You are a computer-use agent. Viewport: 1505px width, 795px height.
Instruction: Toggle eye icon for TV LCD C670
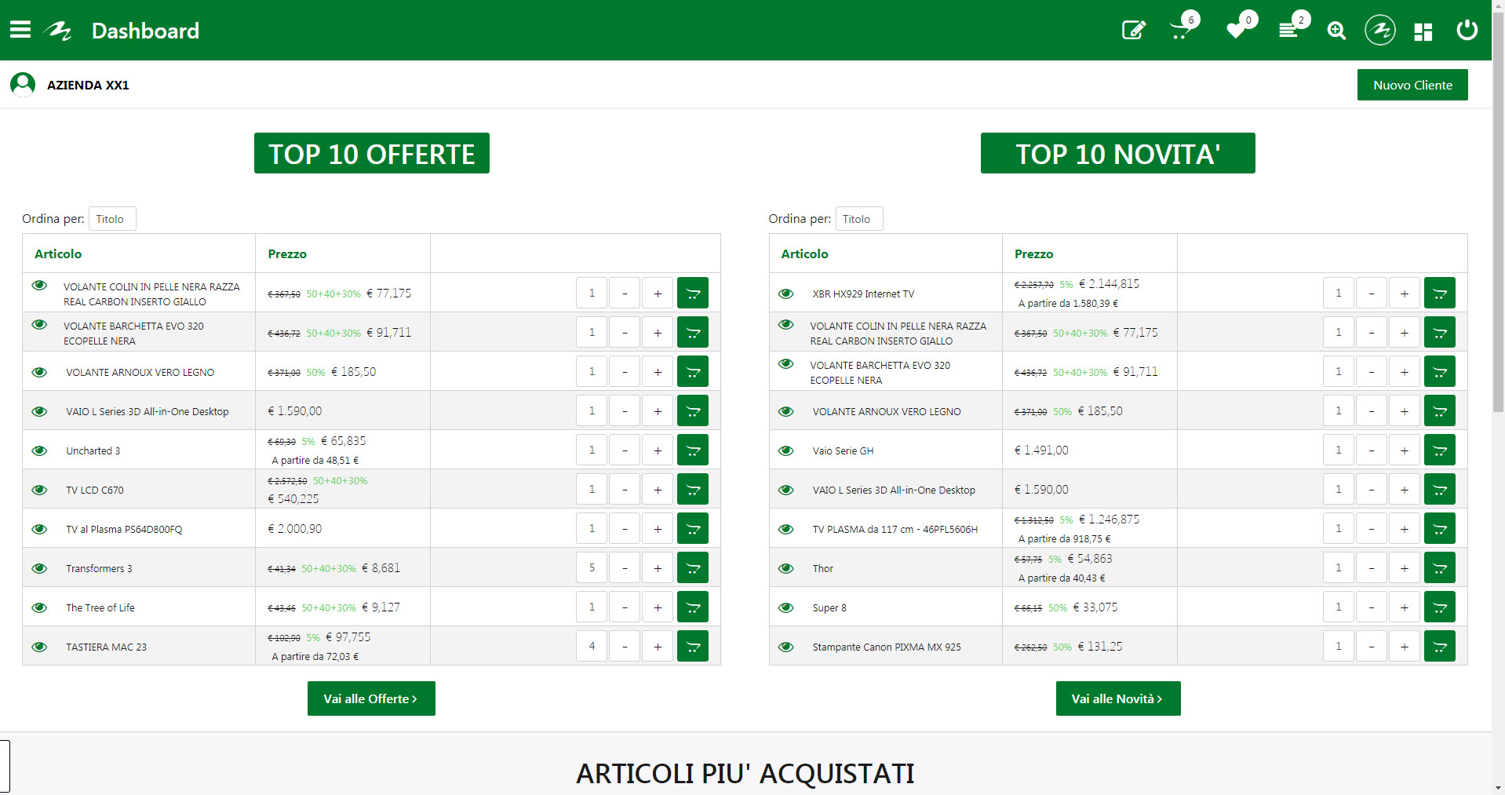click(39, 490)
